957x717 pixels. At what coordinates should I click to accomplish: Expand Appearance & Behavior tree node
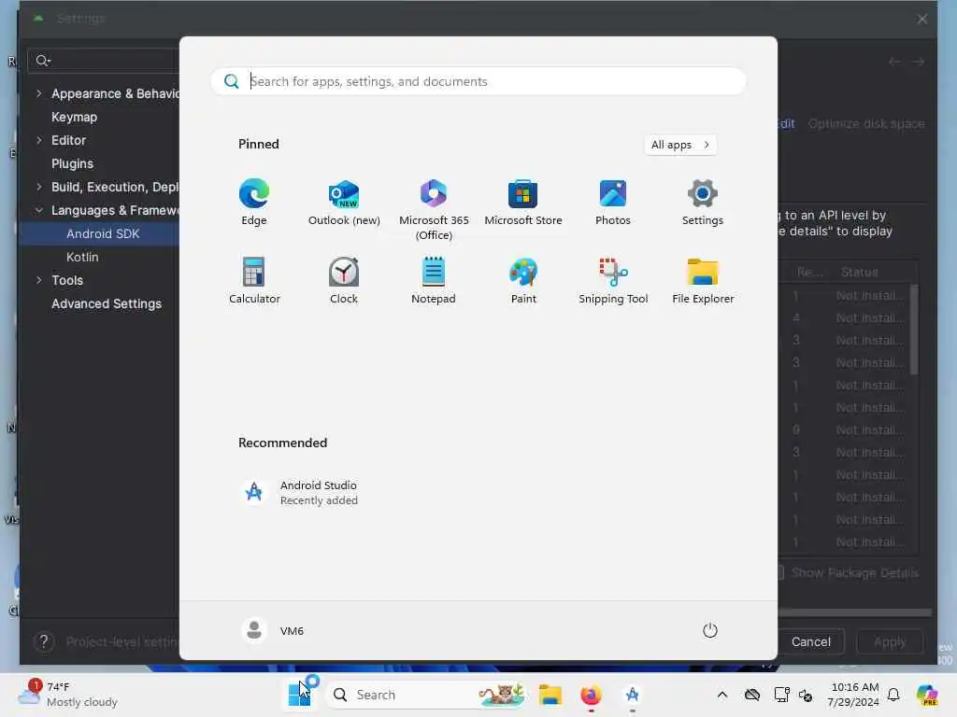(x=39, y=93)
